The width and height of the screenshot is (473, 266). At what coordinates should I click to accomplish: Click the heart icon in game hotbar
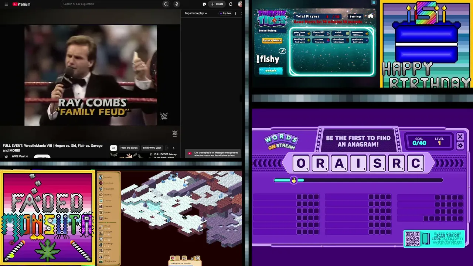pos(173,258)
